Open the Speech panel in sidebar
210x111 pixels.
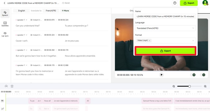click(5, 13)
